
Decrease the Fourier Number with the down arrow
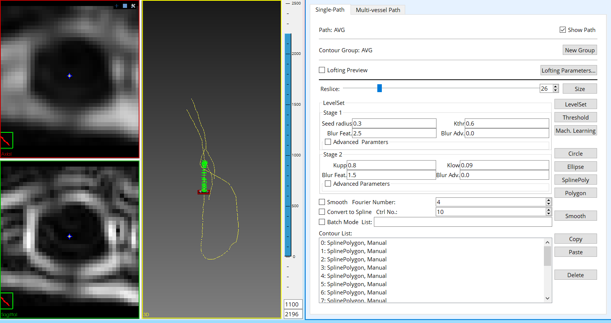click(x=548, y=204)
